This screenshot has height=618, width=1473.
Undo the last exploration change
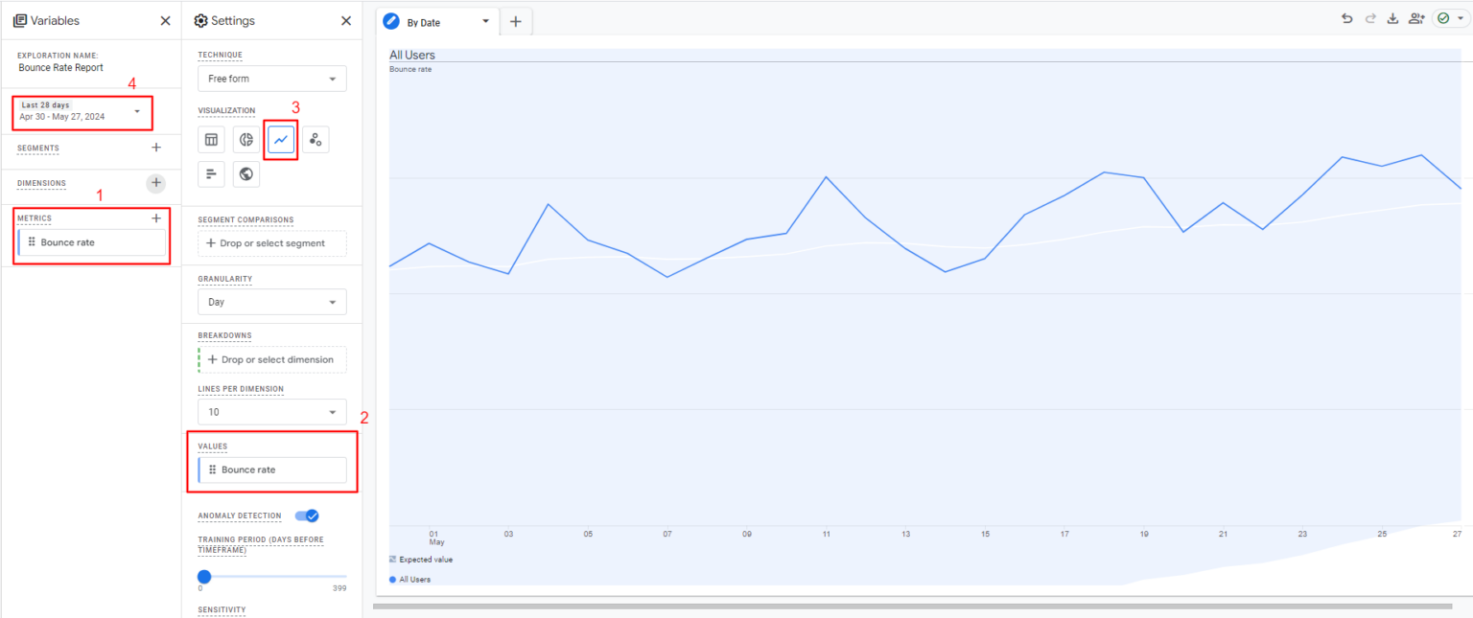(1346, 17)
